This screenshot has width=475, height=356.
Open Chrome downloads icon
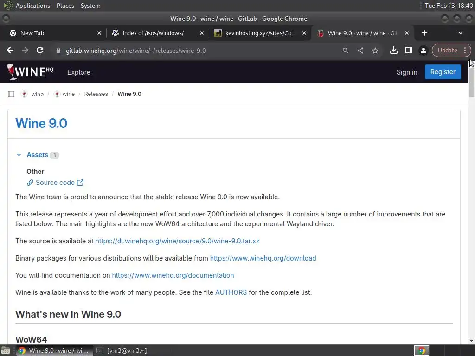coord(394,50)
